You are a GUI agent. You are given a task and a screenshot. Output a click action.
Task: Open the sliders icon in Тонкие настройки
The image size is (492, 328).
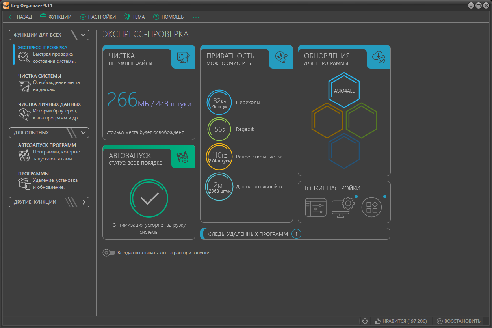[316, 207]
